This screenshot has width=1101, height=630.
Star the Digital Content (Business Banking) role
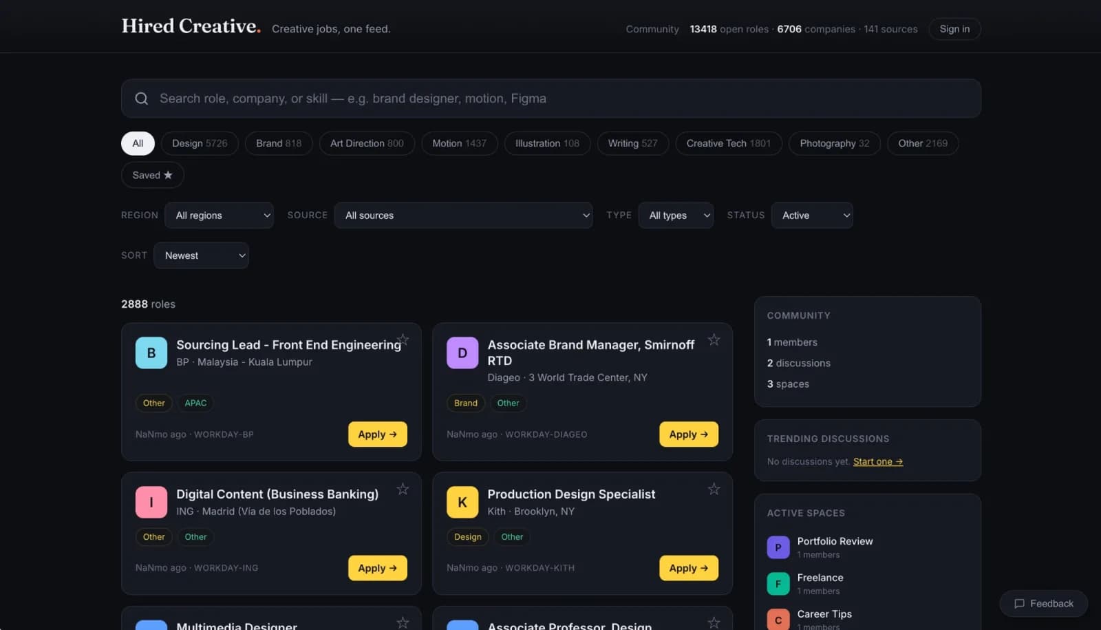[x=403, y=489]
